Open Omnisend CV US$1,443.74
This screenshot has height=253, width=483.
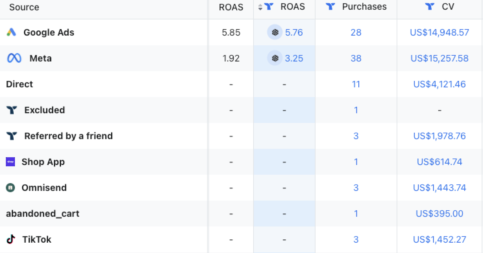(x=440, y=188)
